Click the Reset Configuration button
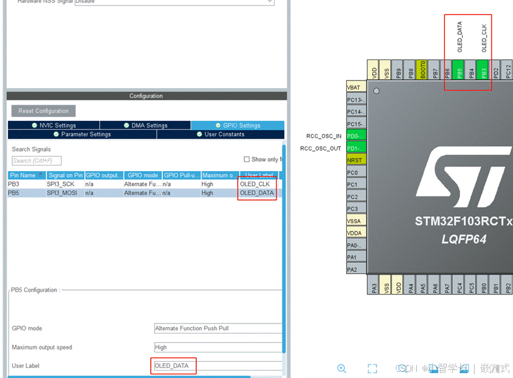Image resolution: width=513 pixels, height=378 pixels. pos(43,111)
